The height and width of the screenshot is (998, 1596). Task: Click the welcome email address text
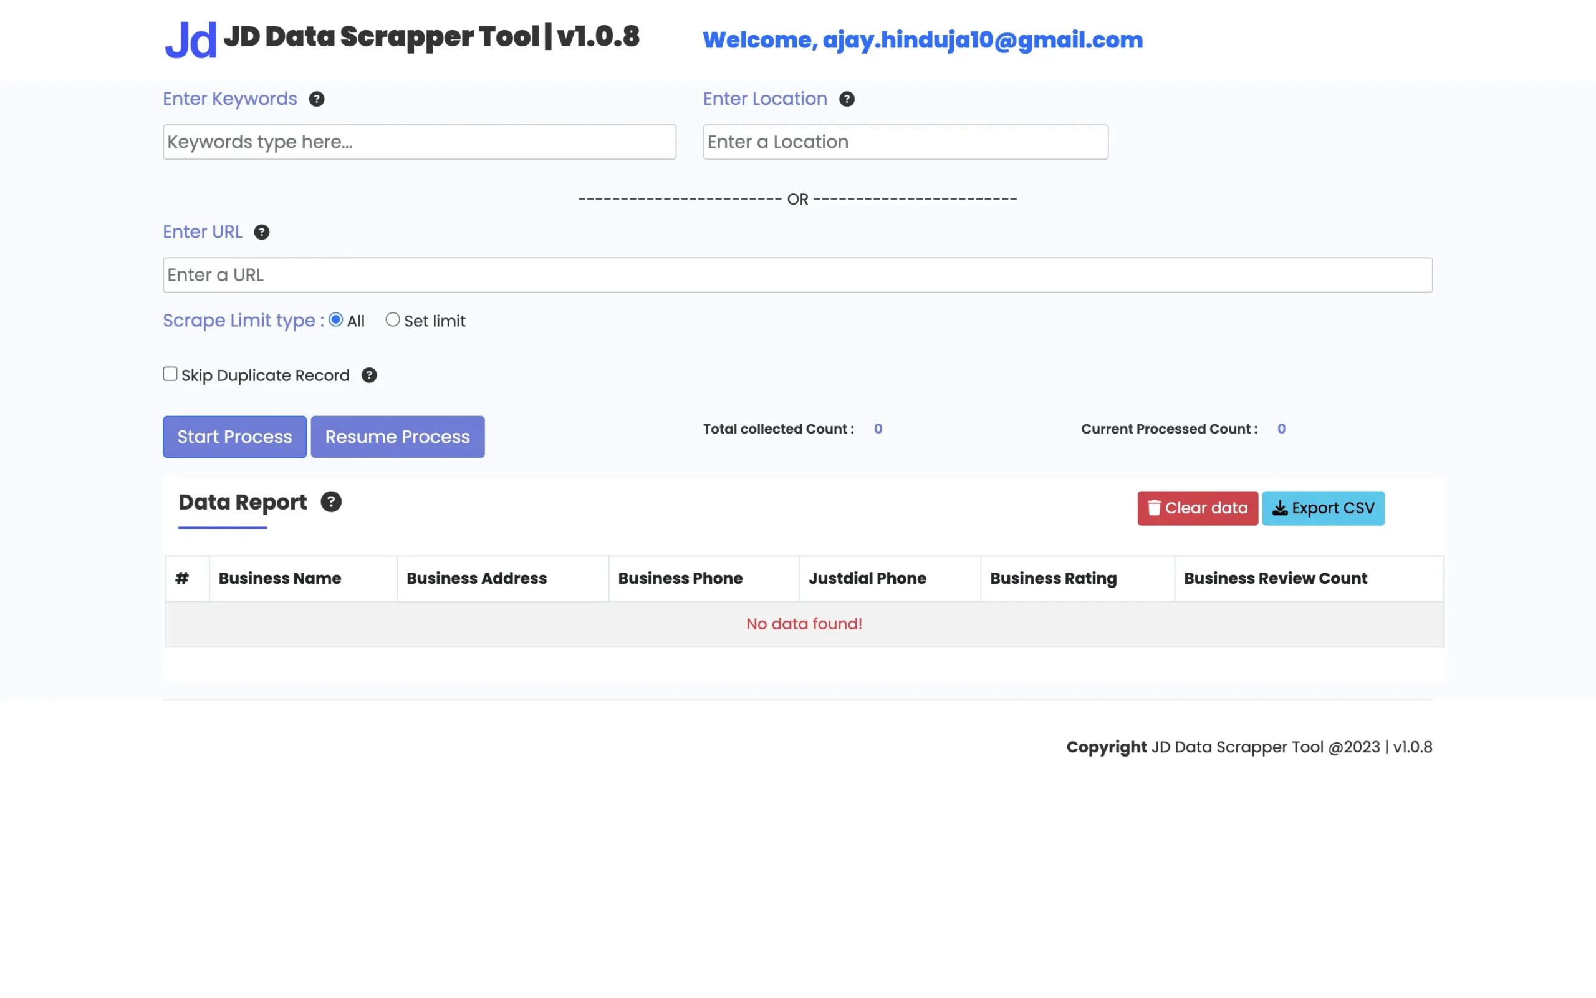tap(983, 41)
